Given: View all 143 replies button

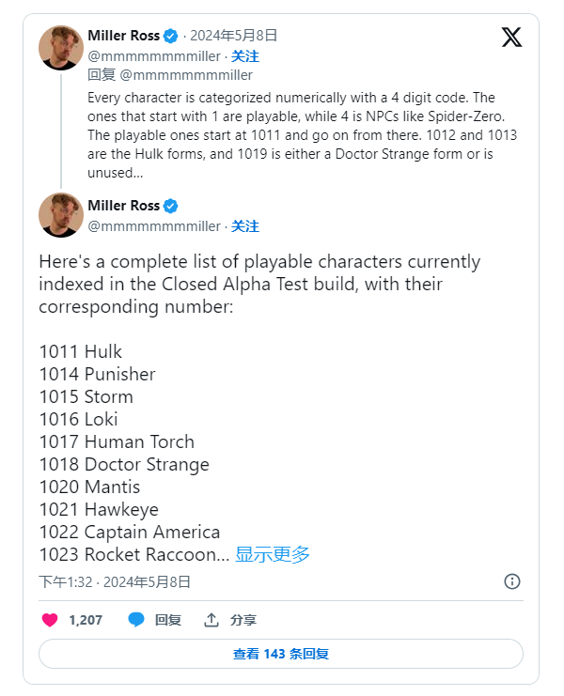Looking at the screenshot, I should tap(281, 654).
